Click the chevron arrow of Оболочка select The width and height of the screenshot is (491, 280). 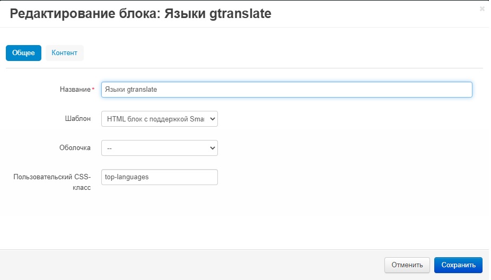click(x=213, y=148)
